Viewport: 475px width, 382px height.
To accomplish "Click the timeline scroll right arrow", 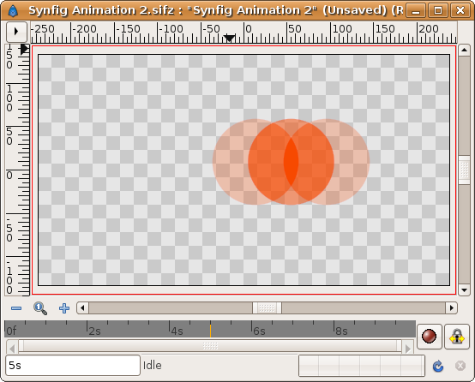I will 408,347.
